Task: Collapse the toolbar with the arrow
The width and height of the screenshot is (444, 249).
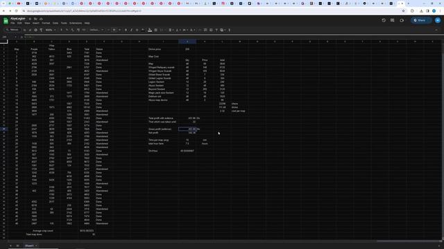Action: coord(436,30)
